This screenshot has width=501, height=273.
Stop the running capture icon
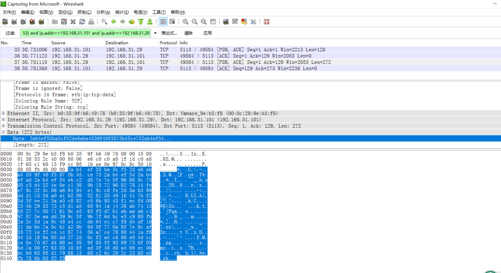(x=32, y=22)
